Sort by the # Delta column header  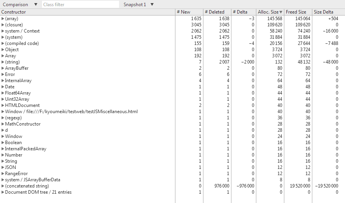[243, 12]
